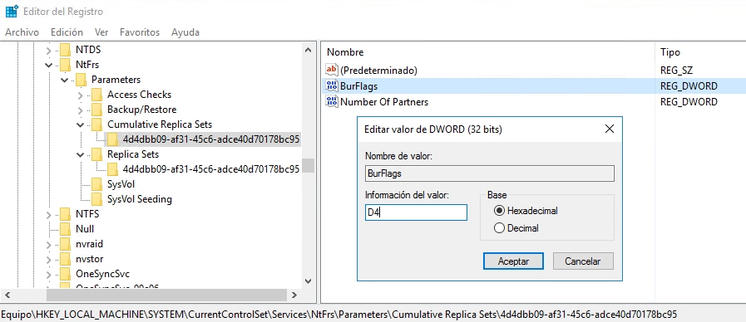The height and width of the screenshot is (322, 746).
Task: Expand the OneSyncSvc tree node
Action: tap(49, 275)
